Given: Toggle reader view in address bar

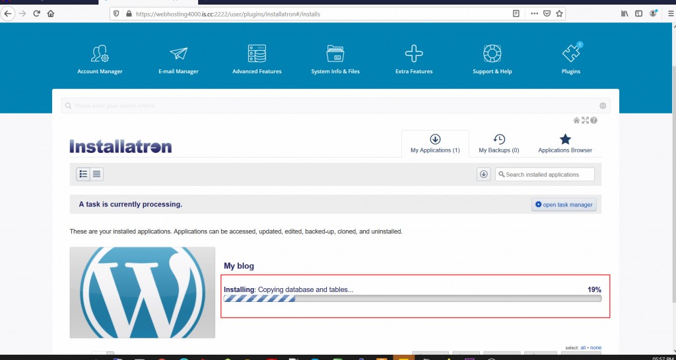Looking at the screenshot, I should coord(516,14).
